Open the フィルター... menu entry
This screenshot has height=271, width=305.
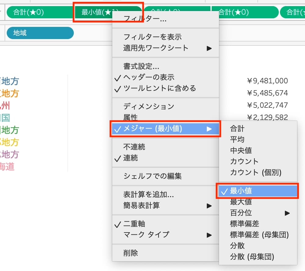point(145,19)
